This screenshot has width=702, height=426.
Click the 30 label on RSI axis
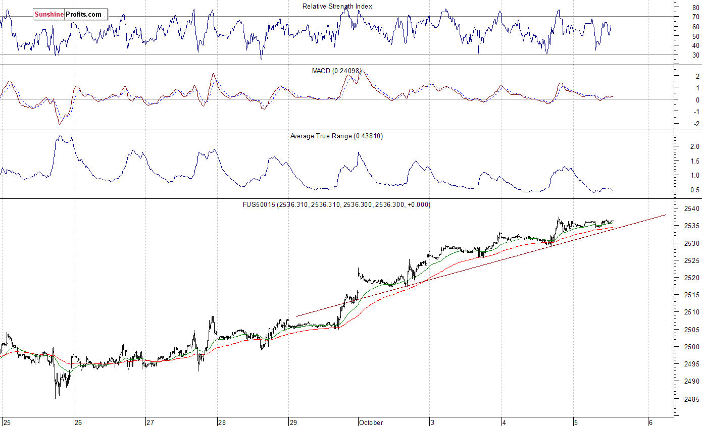point(696,55)
